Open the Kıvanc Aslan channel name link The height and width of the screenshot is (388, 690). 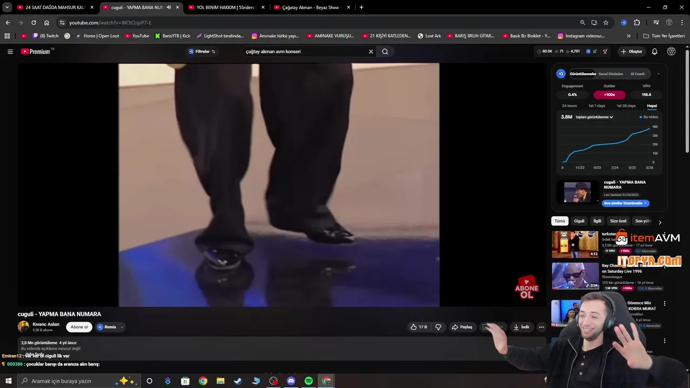pos(46,324)
